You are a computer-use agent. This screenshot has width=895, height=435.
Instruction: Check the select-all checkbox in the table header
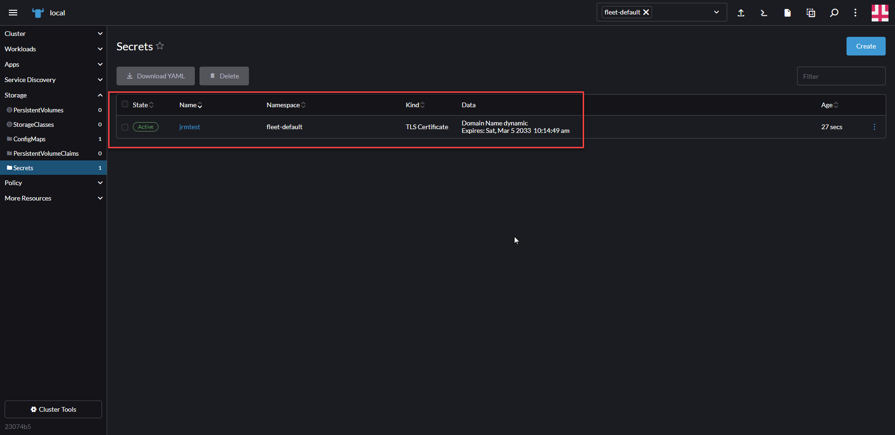point(124,104)
